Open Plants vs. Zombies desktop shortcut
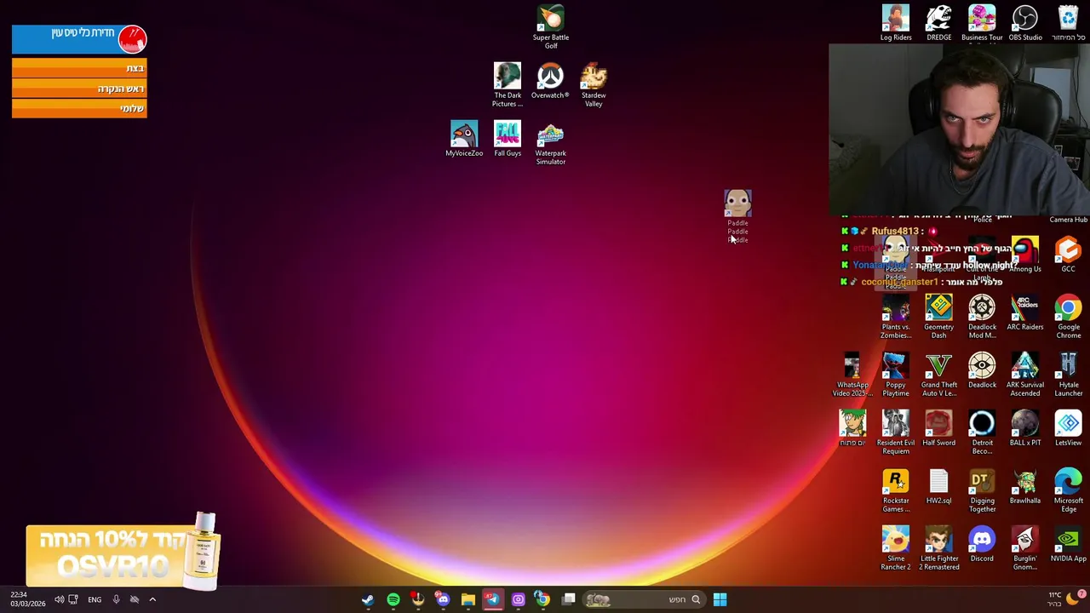Image resolution: width=1090 pixels, height=613 pixels. pos(896,317)
